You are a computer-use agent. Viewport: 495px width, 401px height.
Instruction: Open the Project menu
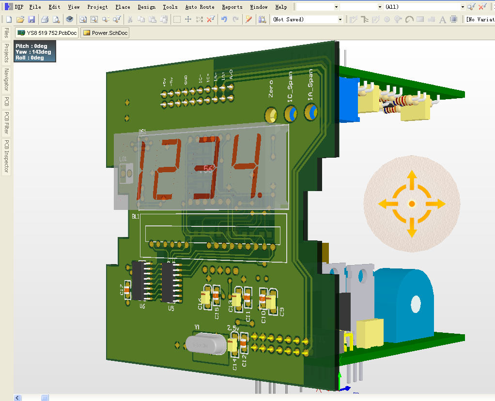click(97, 7)
